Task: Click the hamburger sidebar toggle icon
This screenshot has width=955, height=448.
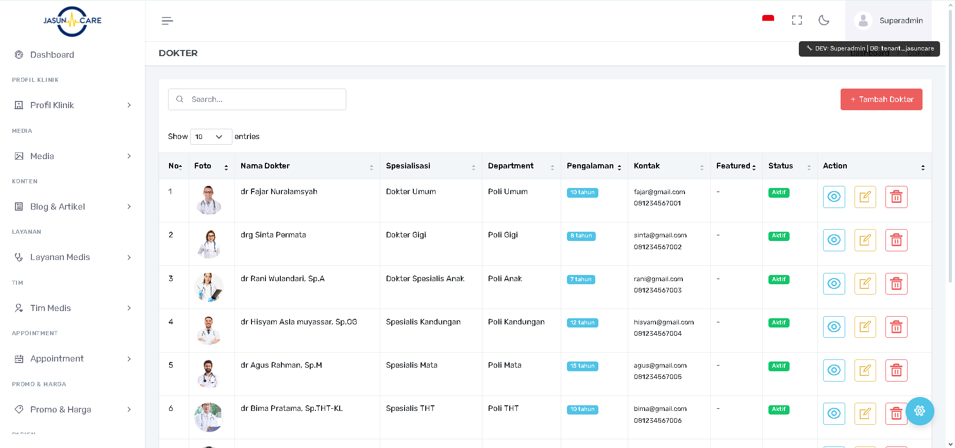Action: coord(167,21)
